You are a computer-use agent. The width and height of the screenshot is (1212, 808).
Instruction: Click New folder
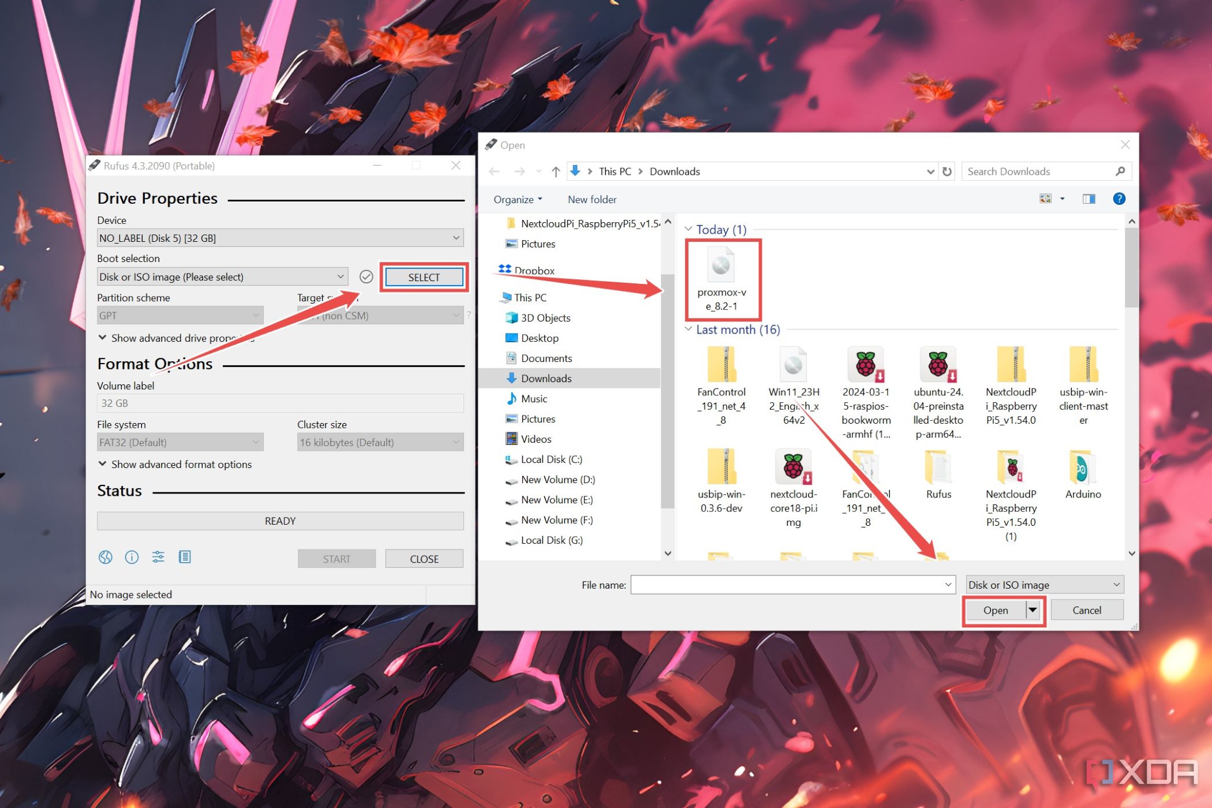point(592,199)
